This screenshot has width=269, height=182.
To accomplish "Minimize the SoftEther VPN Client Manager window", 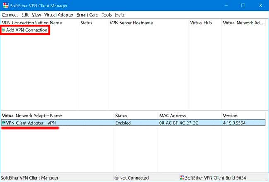I will click(226, 5).
